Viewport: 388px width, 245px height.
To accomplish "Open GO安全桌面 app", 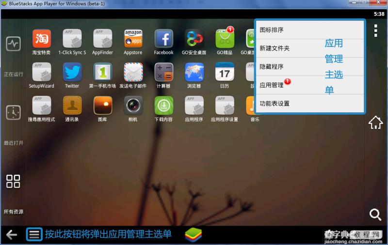I will [194, 39].
